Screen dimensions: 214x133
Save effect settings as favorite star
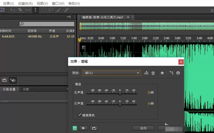coord(162,73)
